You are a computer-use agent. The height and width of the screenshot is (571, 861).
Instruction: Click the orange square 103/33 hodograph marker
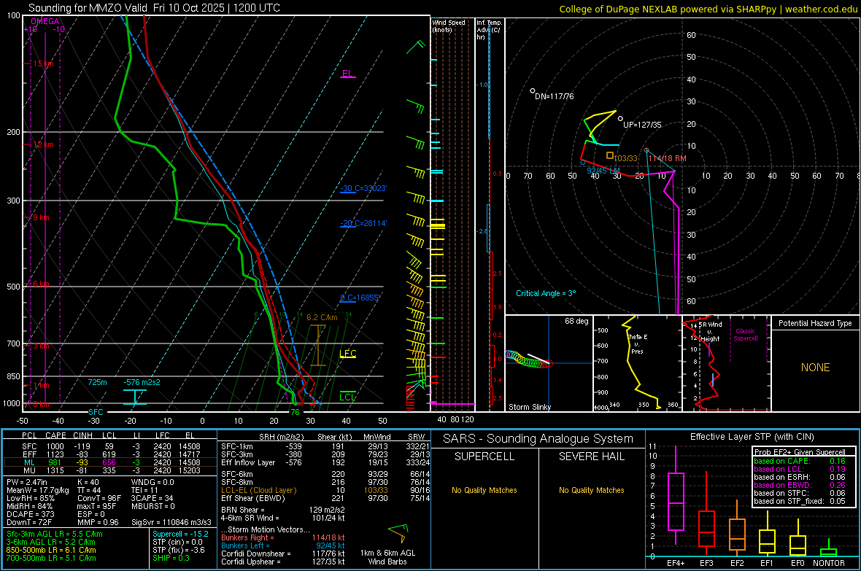pyautogui.click(x=609, y=155)
